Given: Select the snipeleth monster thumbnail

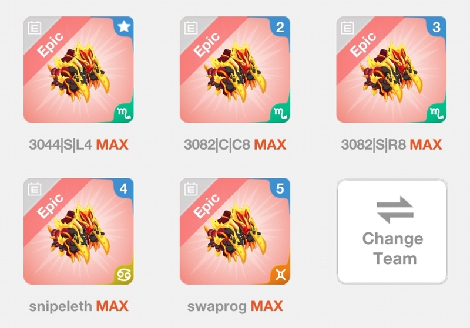Looking at the screenshot, I should tap(79, 231).
